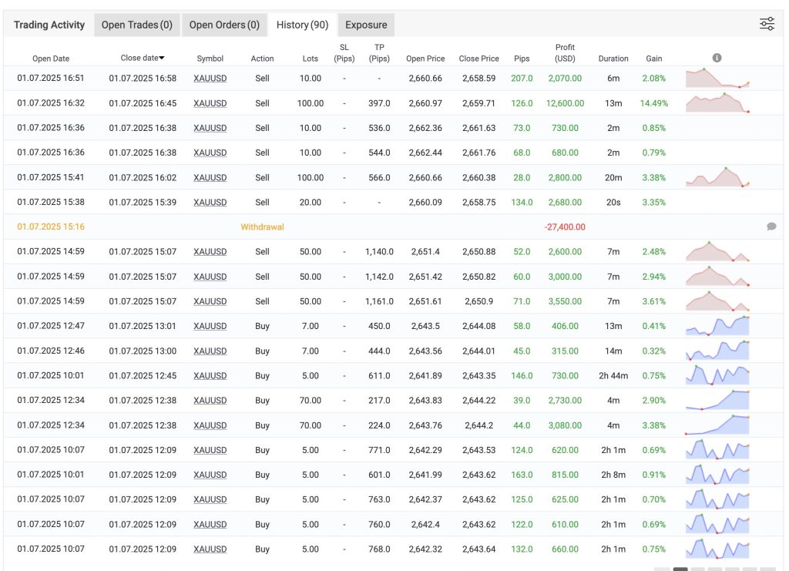The height and width of the screenshot is (571, 789).
Task: Switch to the Exposure tab
Action: (x=366, y=25)
